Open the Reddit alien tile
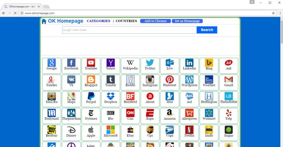This screenshot has height=147, width=283. pyautogui.click(x=130, y=82)
